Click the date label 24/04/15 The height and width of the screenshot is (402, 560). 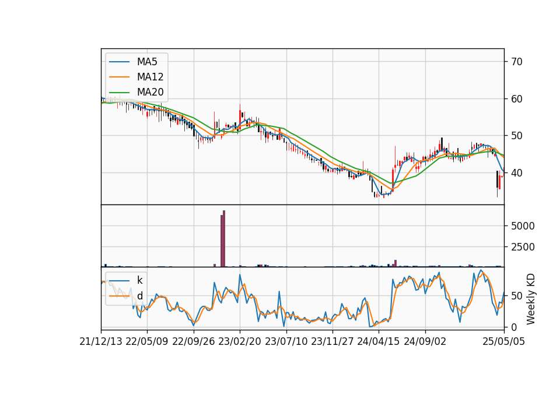pyautogui.click(x=379, y=342)
